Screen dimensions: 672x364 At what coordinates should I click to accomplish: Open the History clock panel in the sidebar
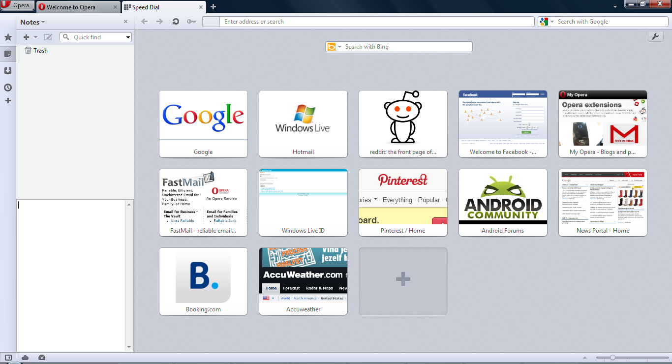tap(8, 88)
